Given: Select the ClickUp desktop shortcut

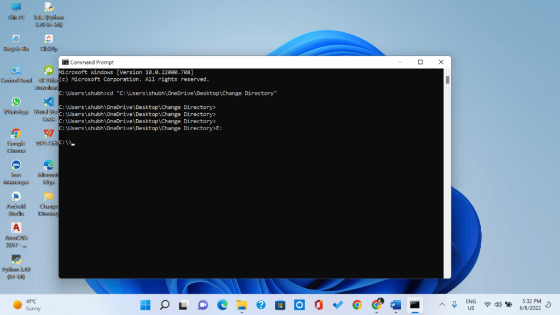Looking at the screenshot, I should (x=49, y=43).
